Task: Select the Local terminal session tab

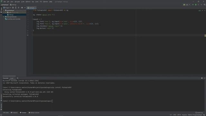Action: tap(12, 78)
